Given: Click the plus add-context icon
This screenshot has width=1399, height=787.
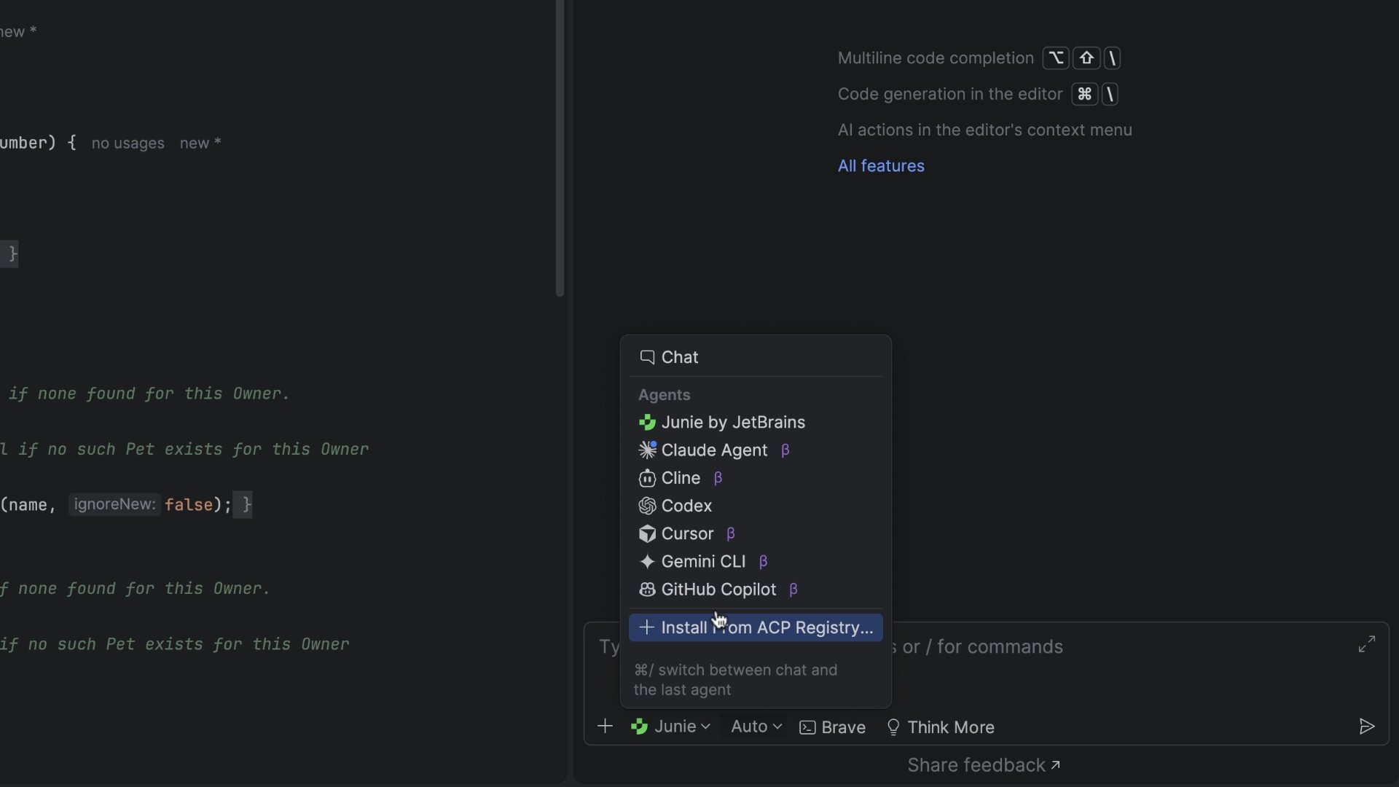Looking at the screenshot, I should (x=605, y=727).
